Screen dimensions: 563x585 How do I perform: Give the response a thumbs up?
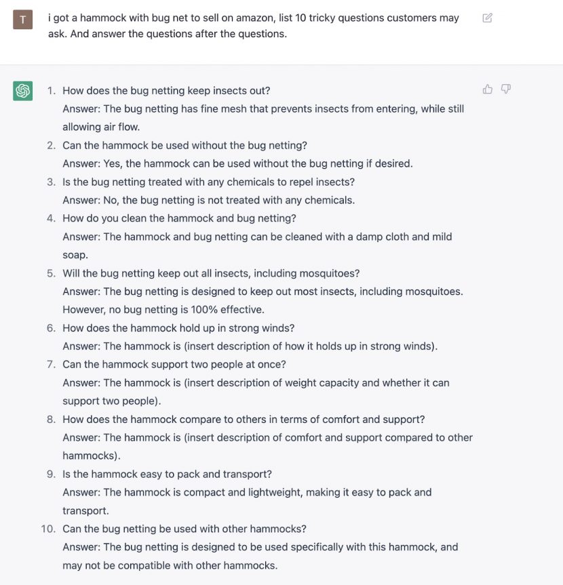pos(487,89)
